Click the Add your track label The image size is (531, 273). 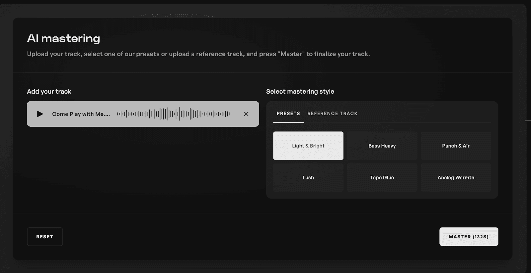(x=49, y=91)
